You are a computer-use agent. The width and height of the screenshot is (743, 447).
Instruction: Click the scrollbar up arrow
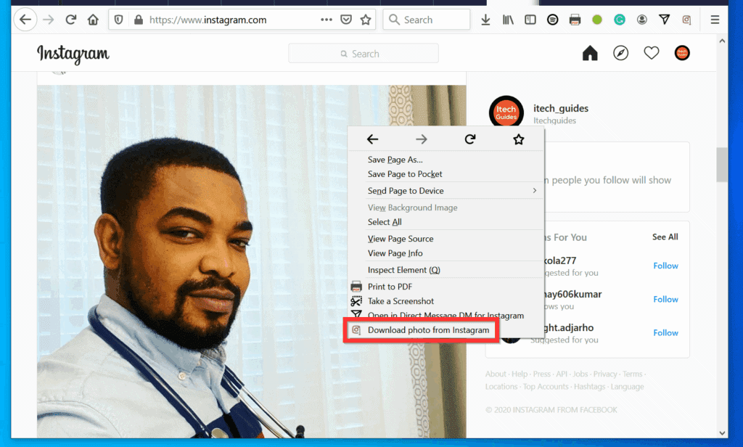722,41
